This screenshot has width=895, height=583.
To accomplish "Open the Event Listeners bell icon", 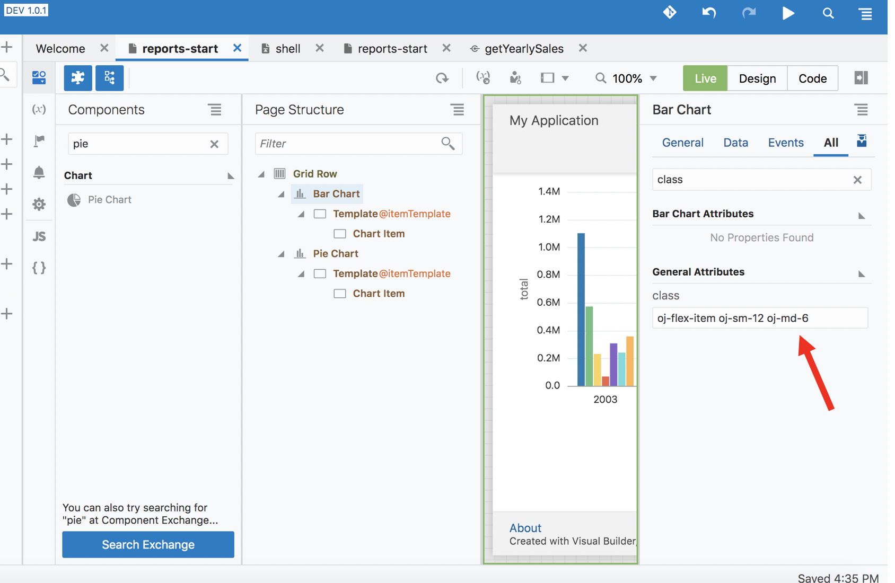I will coord(39,172).
